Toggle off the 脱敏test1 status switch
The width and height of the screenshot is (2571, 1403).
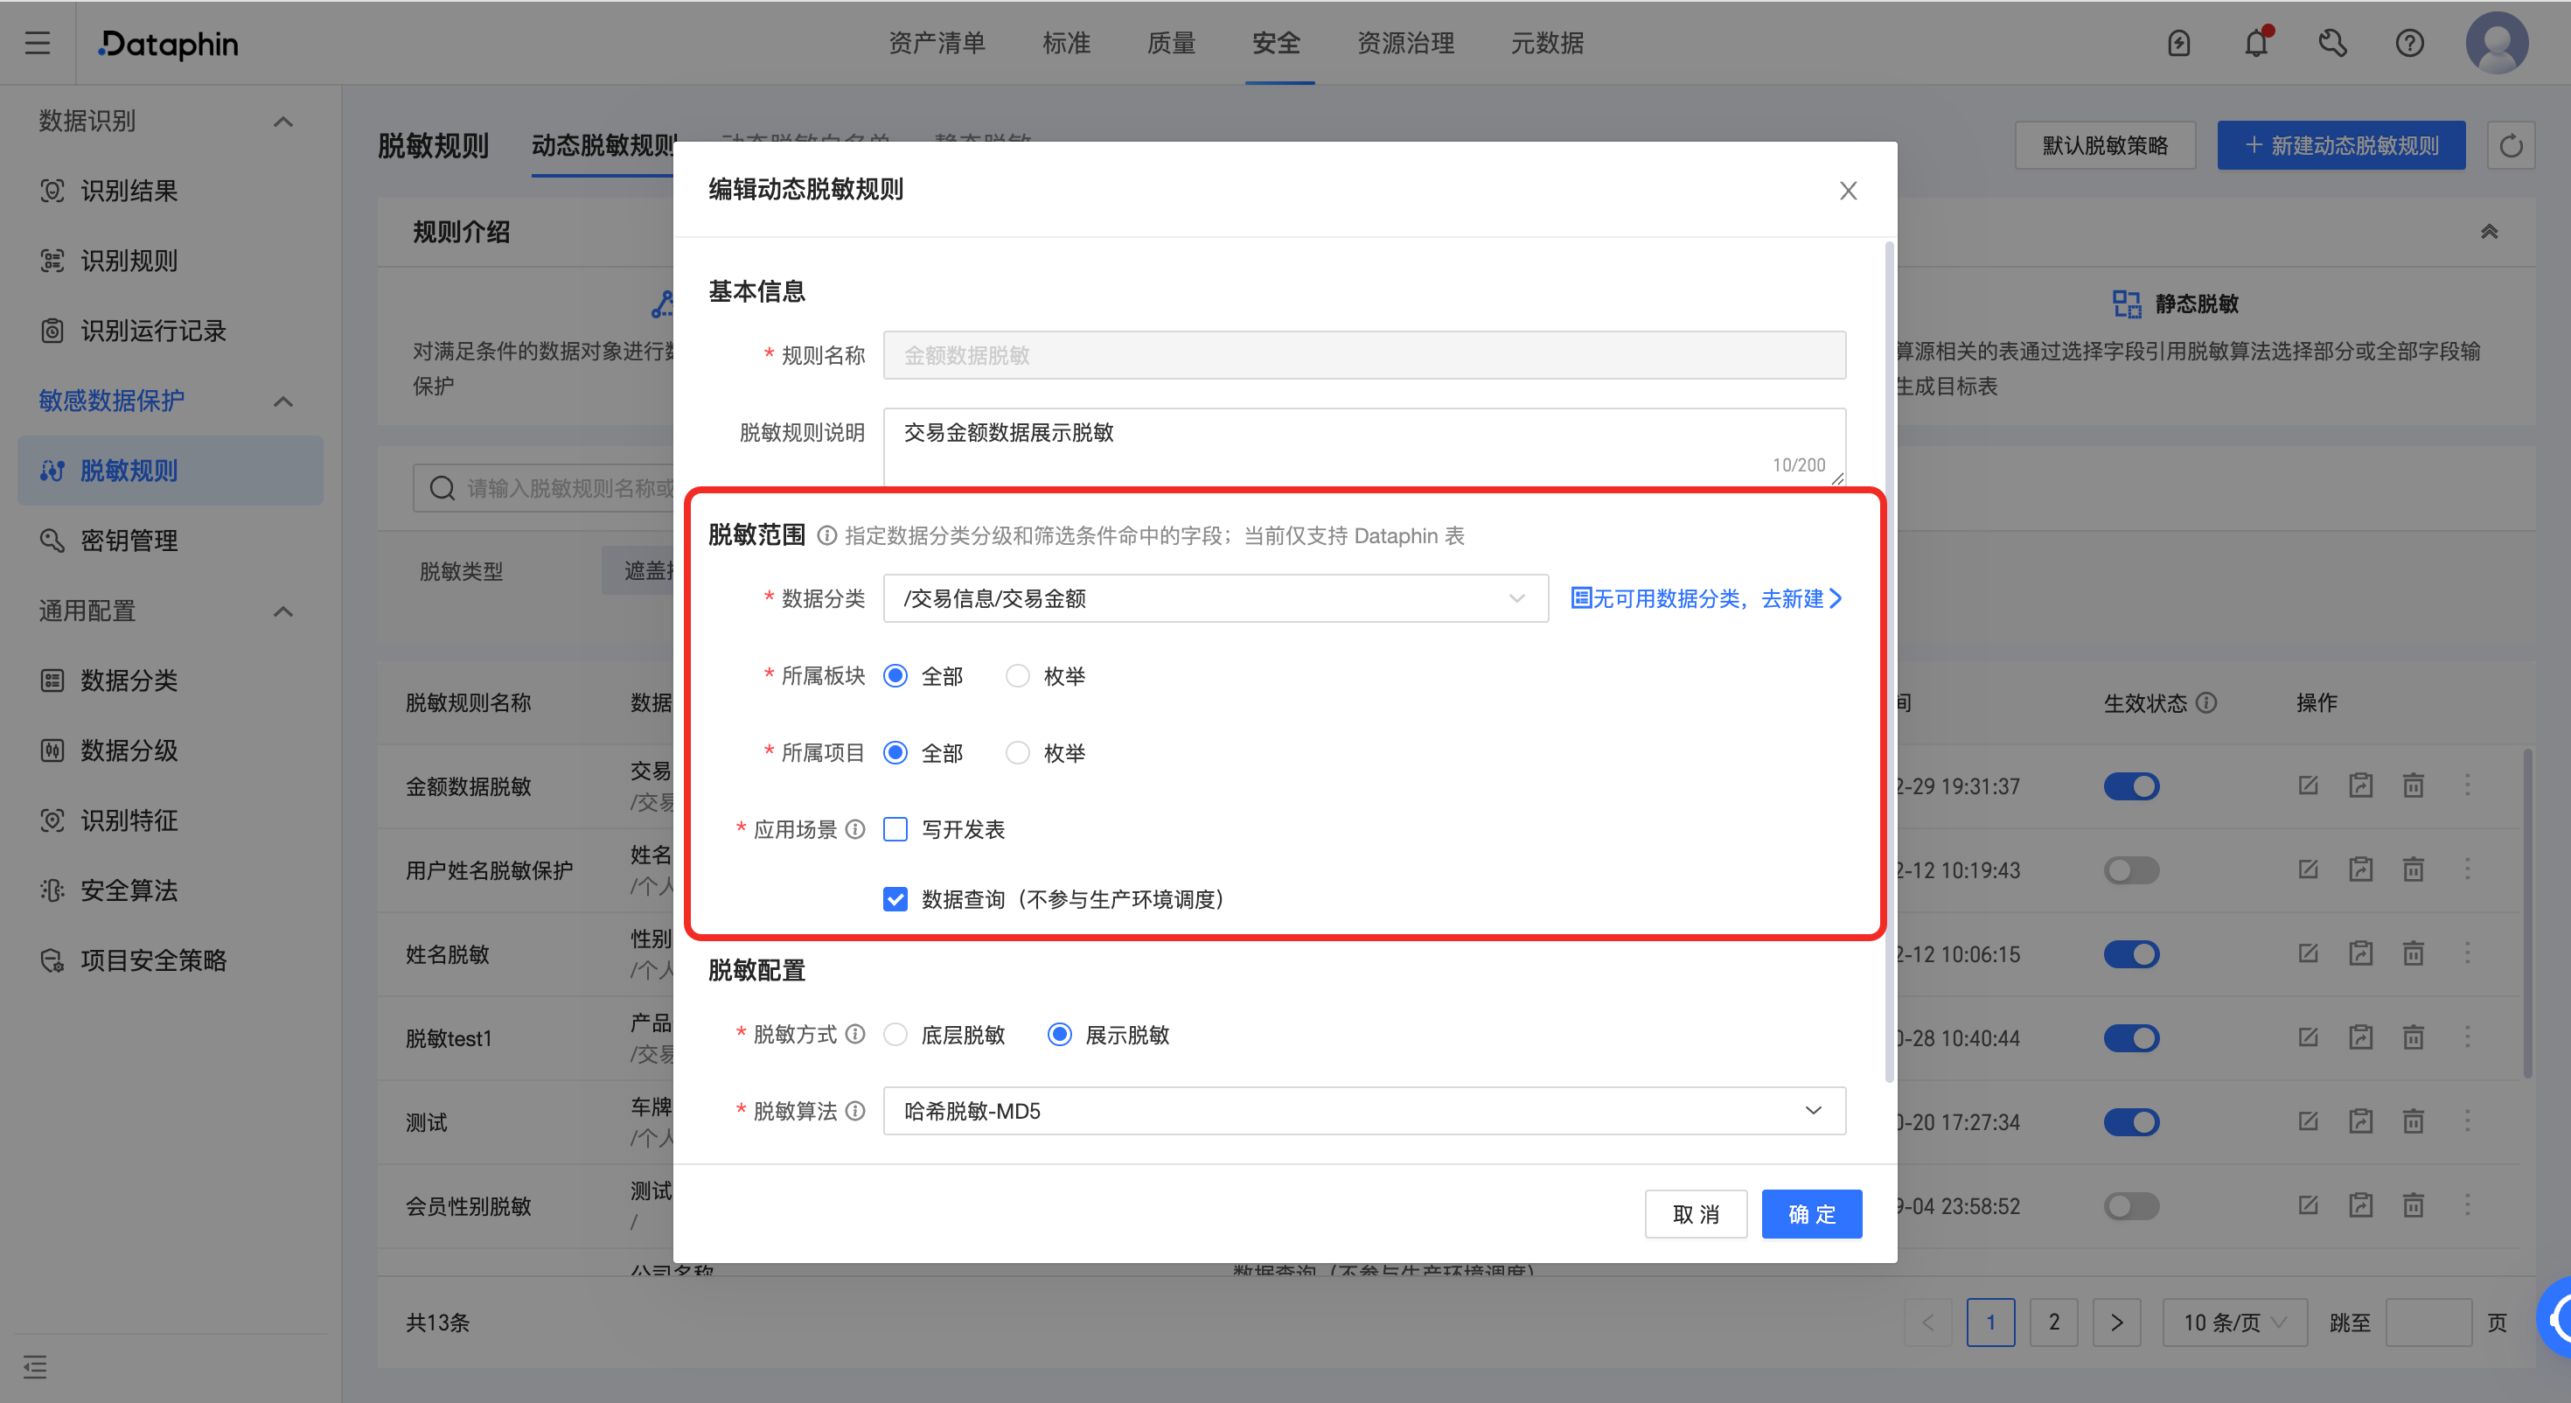[x=2131, y=1037]
